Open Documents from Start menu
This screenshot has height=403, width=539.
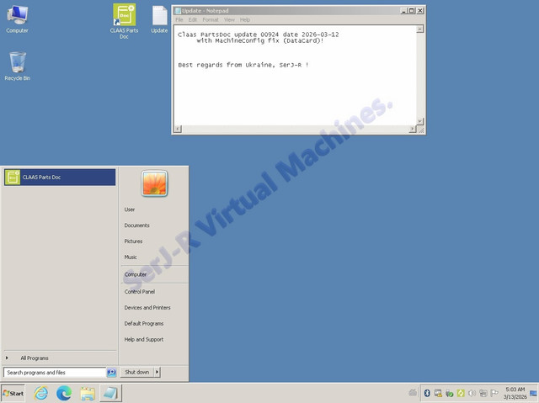[136, 225]
